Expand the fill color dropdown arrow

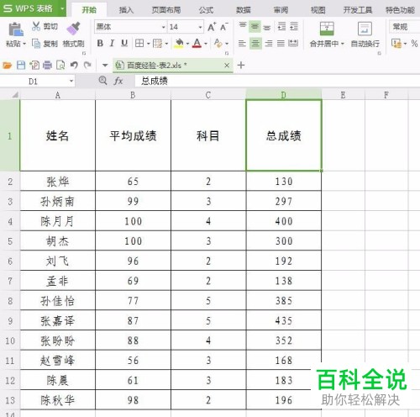187,44
